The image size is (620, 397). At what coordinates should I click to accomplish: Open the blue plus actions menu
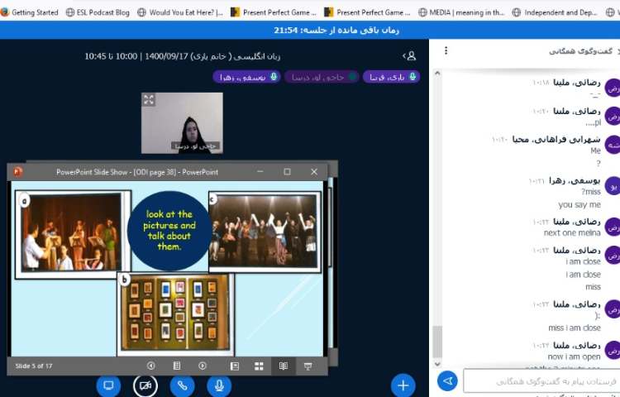click(x=403, y=385)
